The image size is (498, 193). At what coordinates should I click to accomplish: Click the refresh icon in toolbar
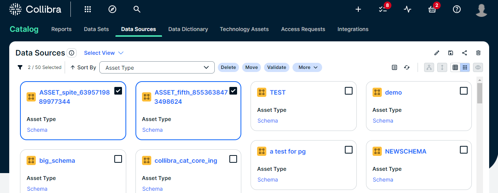407,67
